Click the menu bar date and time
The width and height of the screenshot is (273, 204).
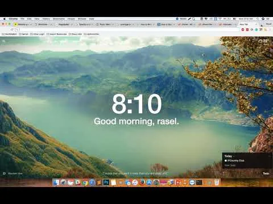(x=246, y=19)
